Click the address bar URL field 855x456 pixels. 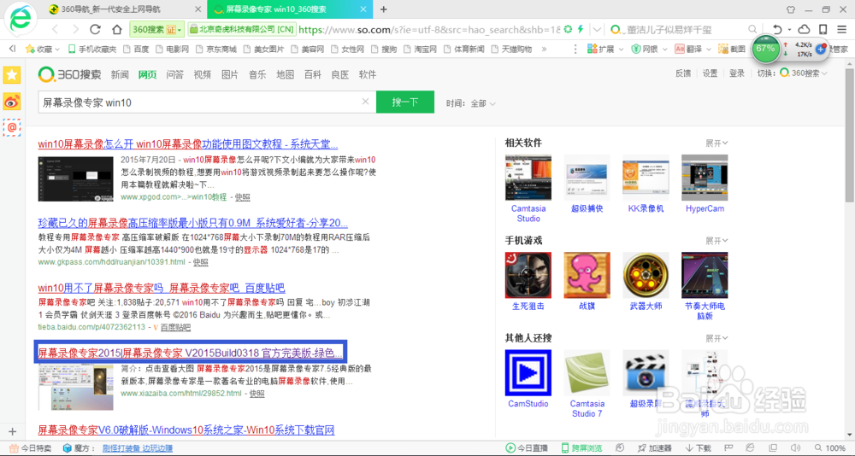point(429,29)
